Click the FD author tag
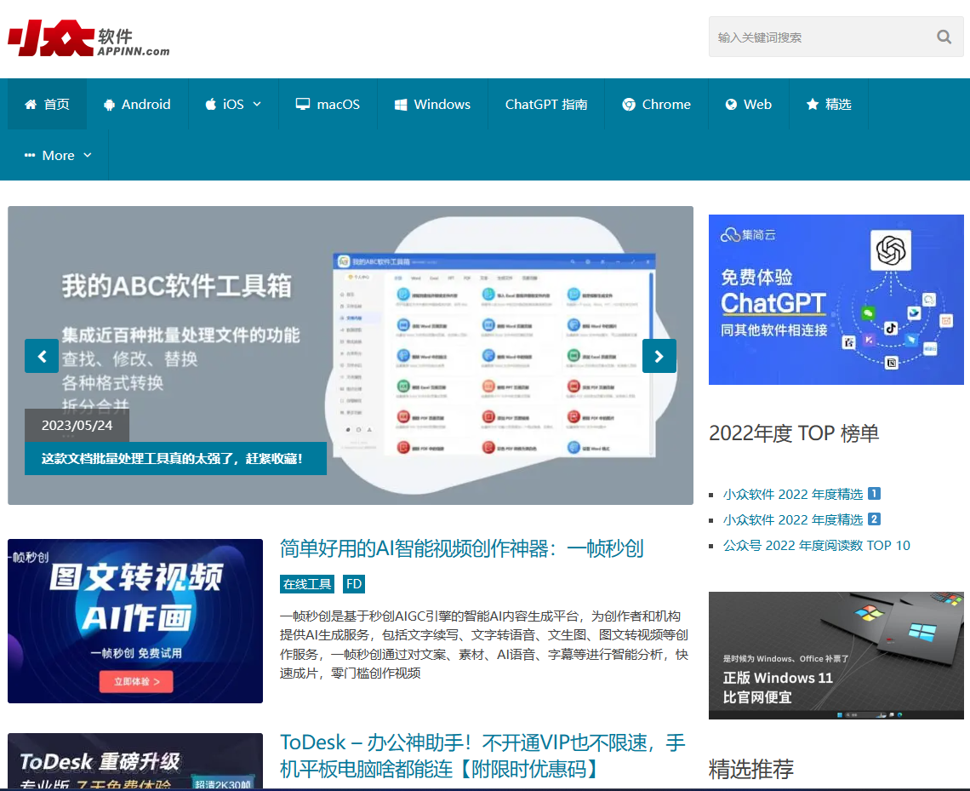 pos(354,583)
